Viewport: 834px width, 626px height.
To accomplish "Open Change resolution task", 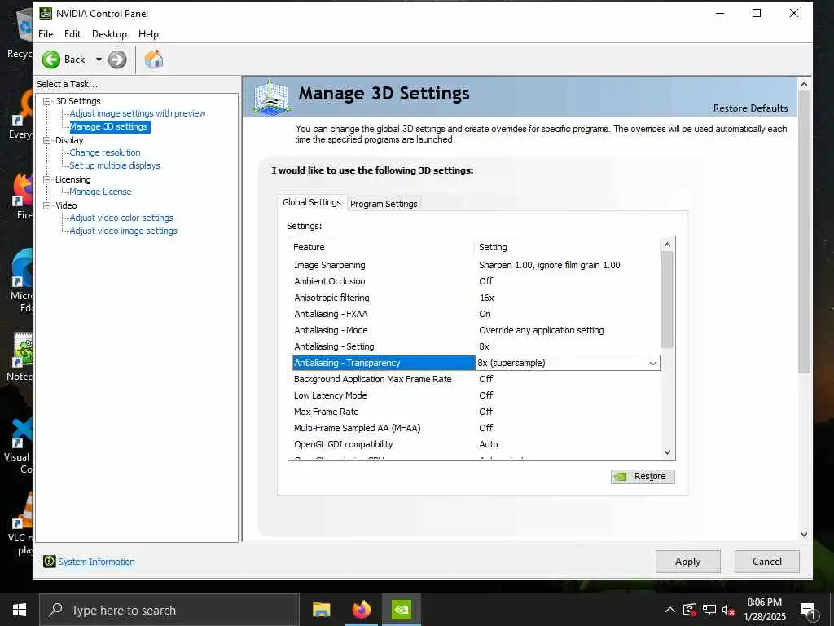I will click(x=105, y=152).
